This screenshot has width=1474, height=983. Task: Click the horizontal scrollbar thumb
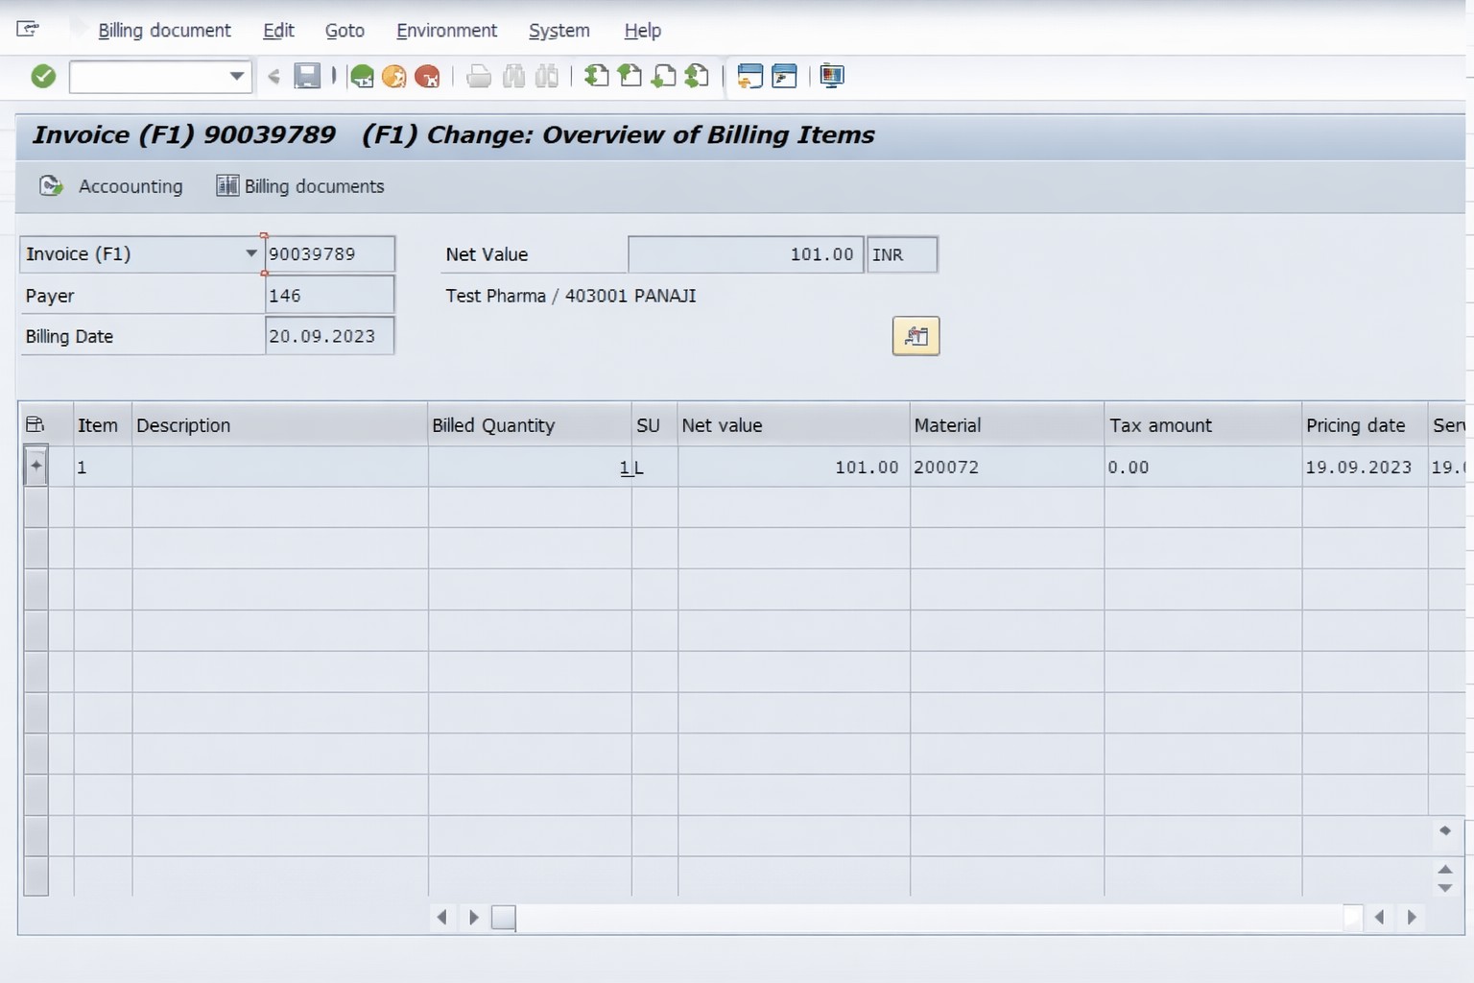click(x=504, y=918)
